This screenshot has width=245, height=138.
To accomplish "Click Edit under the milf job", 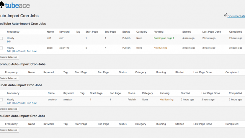I will tap(9, 41).
